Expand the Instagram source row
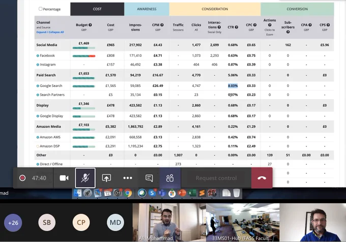Image resolution: width=346 pixels, height=242 pixels. tap(38, 65)
